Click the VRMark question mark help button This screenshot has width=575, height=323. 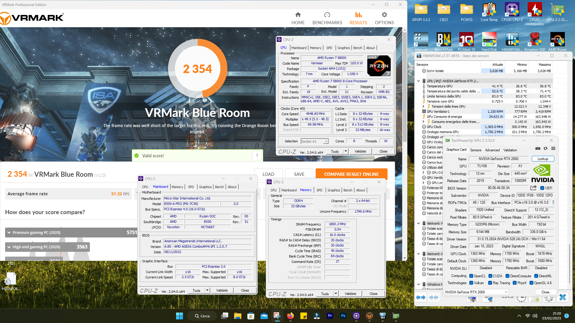tap(257, 156)
